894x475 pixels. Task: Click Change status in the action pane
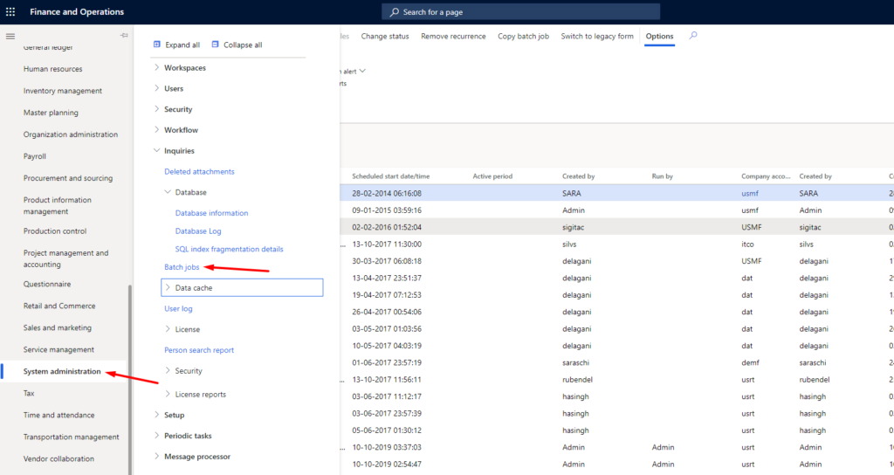[385, 36]
